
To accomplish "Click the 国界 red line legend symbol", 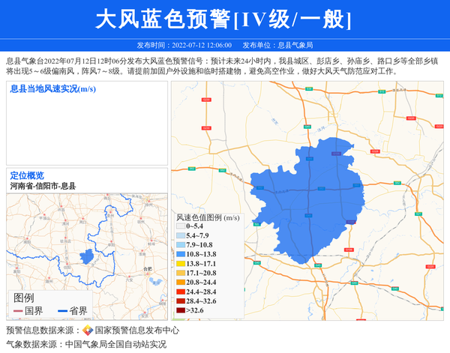I will (18, 311).
